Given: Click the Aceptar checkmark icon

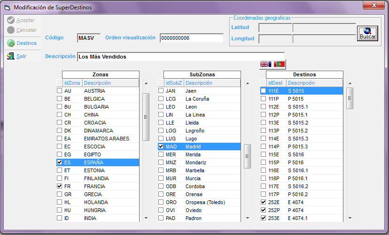Looking at the screenshot, I should pyautogui.click(x=11, y=20).
